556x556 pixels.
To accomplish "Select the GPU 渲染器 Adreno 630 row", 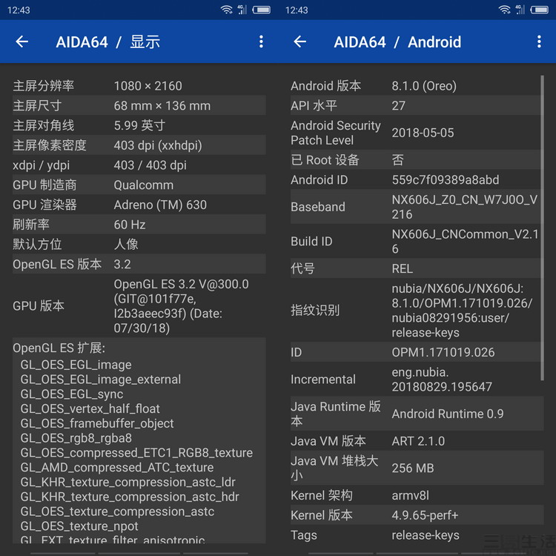I will pyautogui.click(x=139, y=205).
